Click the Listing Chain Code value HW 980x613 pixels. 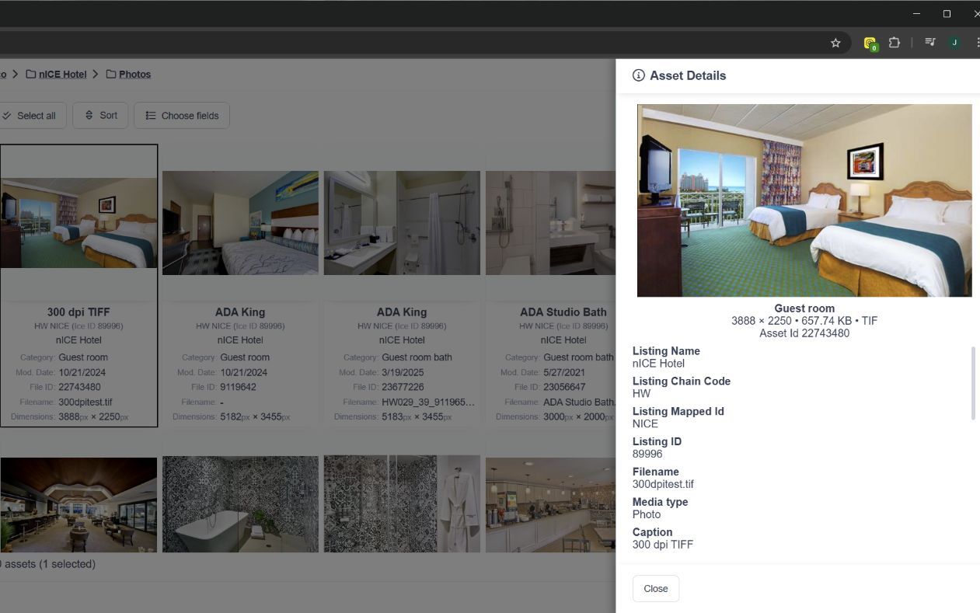pos(641,394)
